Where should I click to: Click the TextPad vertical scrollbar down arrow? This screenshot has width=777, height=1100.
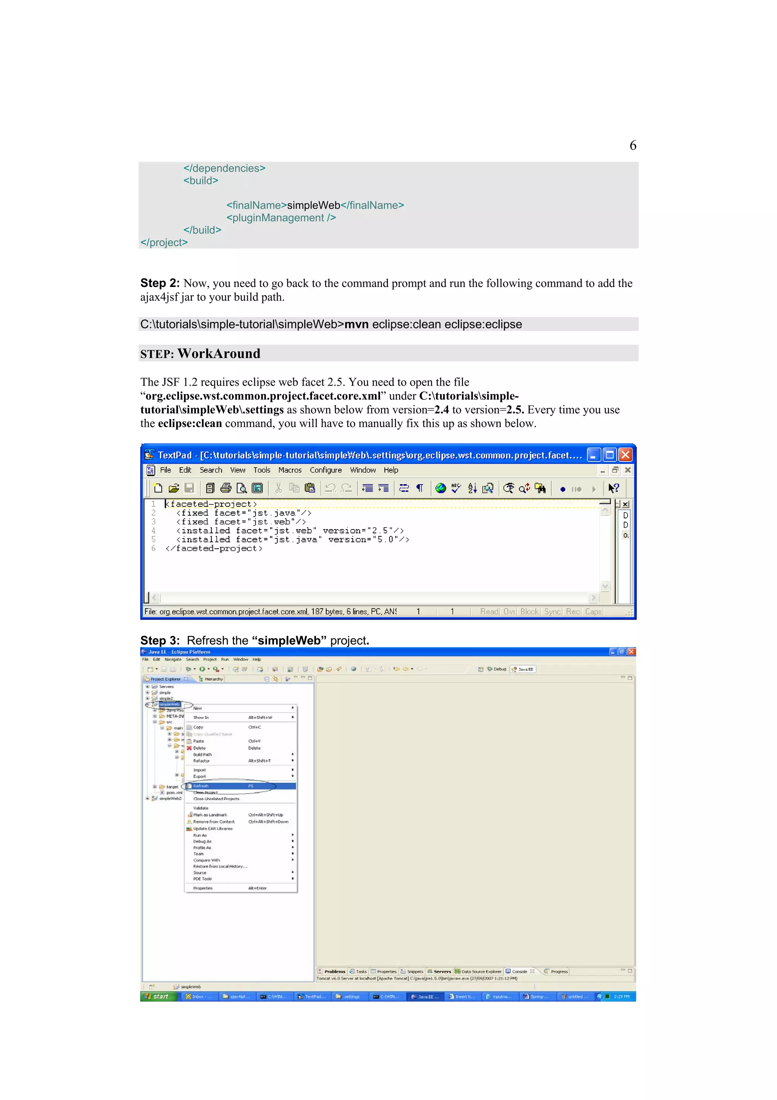point(605,586)
